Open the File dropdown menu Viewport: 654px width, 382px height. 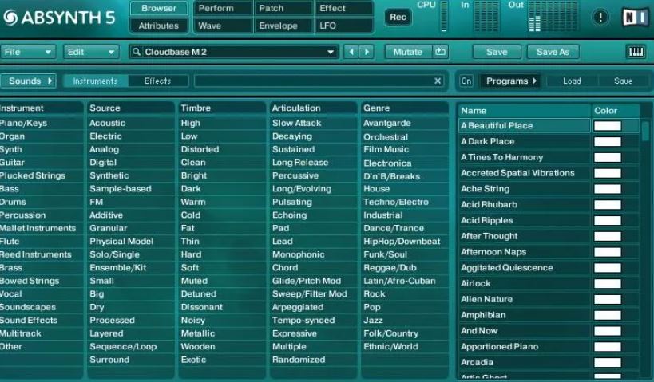click(27, 52)
